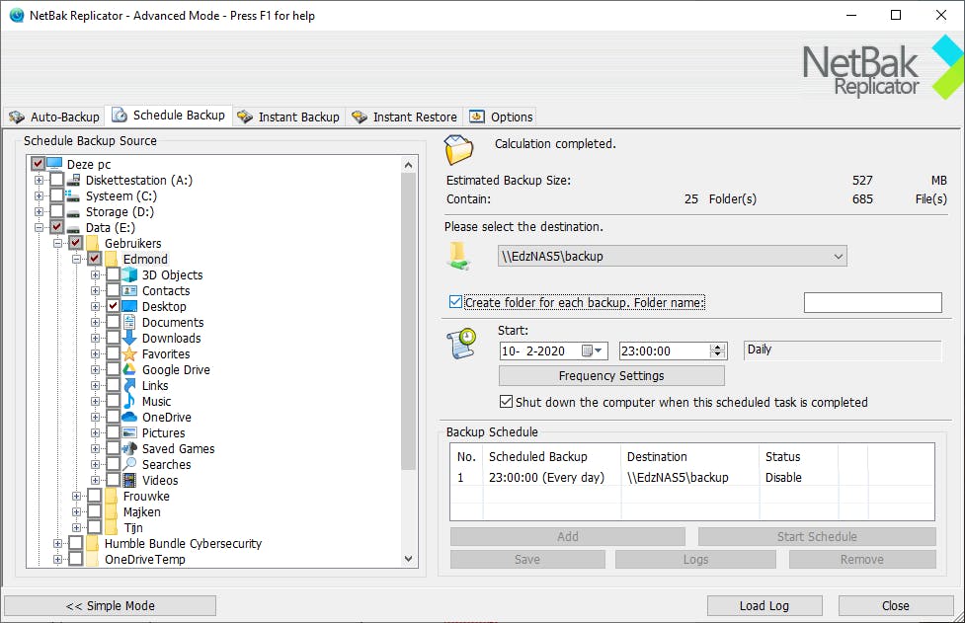
Task: Click the Add schedule button
Action: pos(567,536)
